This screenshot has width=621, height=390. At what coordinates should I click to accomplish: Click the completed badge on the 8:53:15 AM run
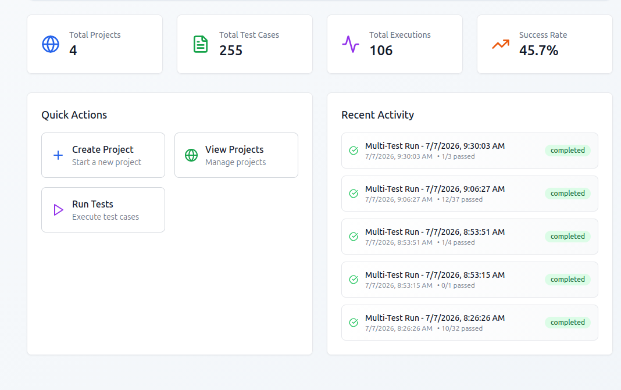tap(568, 280)
